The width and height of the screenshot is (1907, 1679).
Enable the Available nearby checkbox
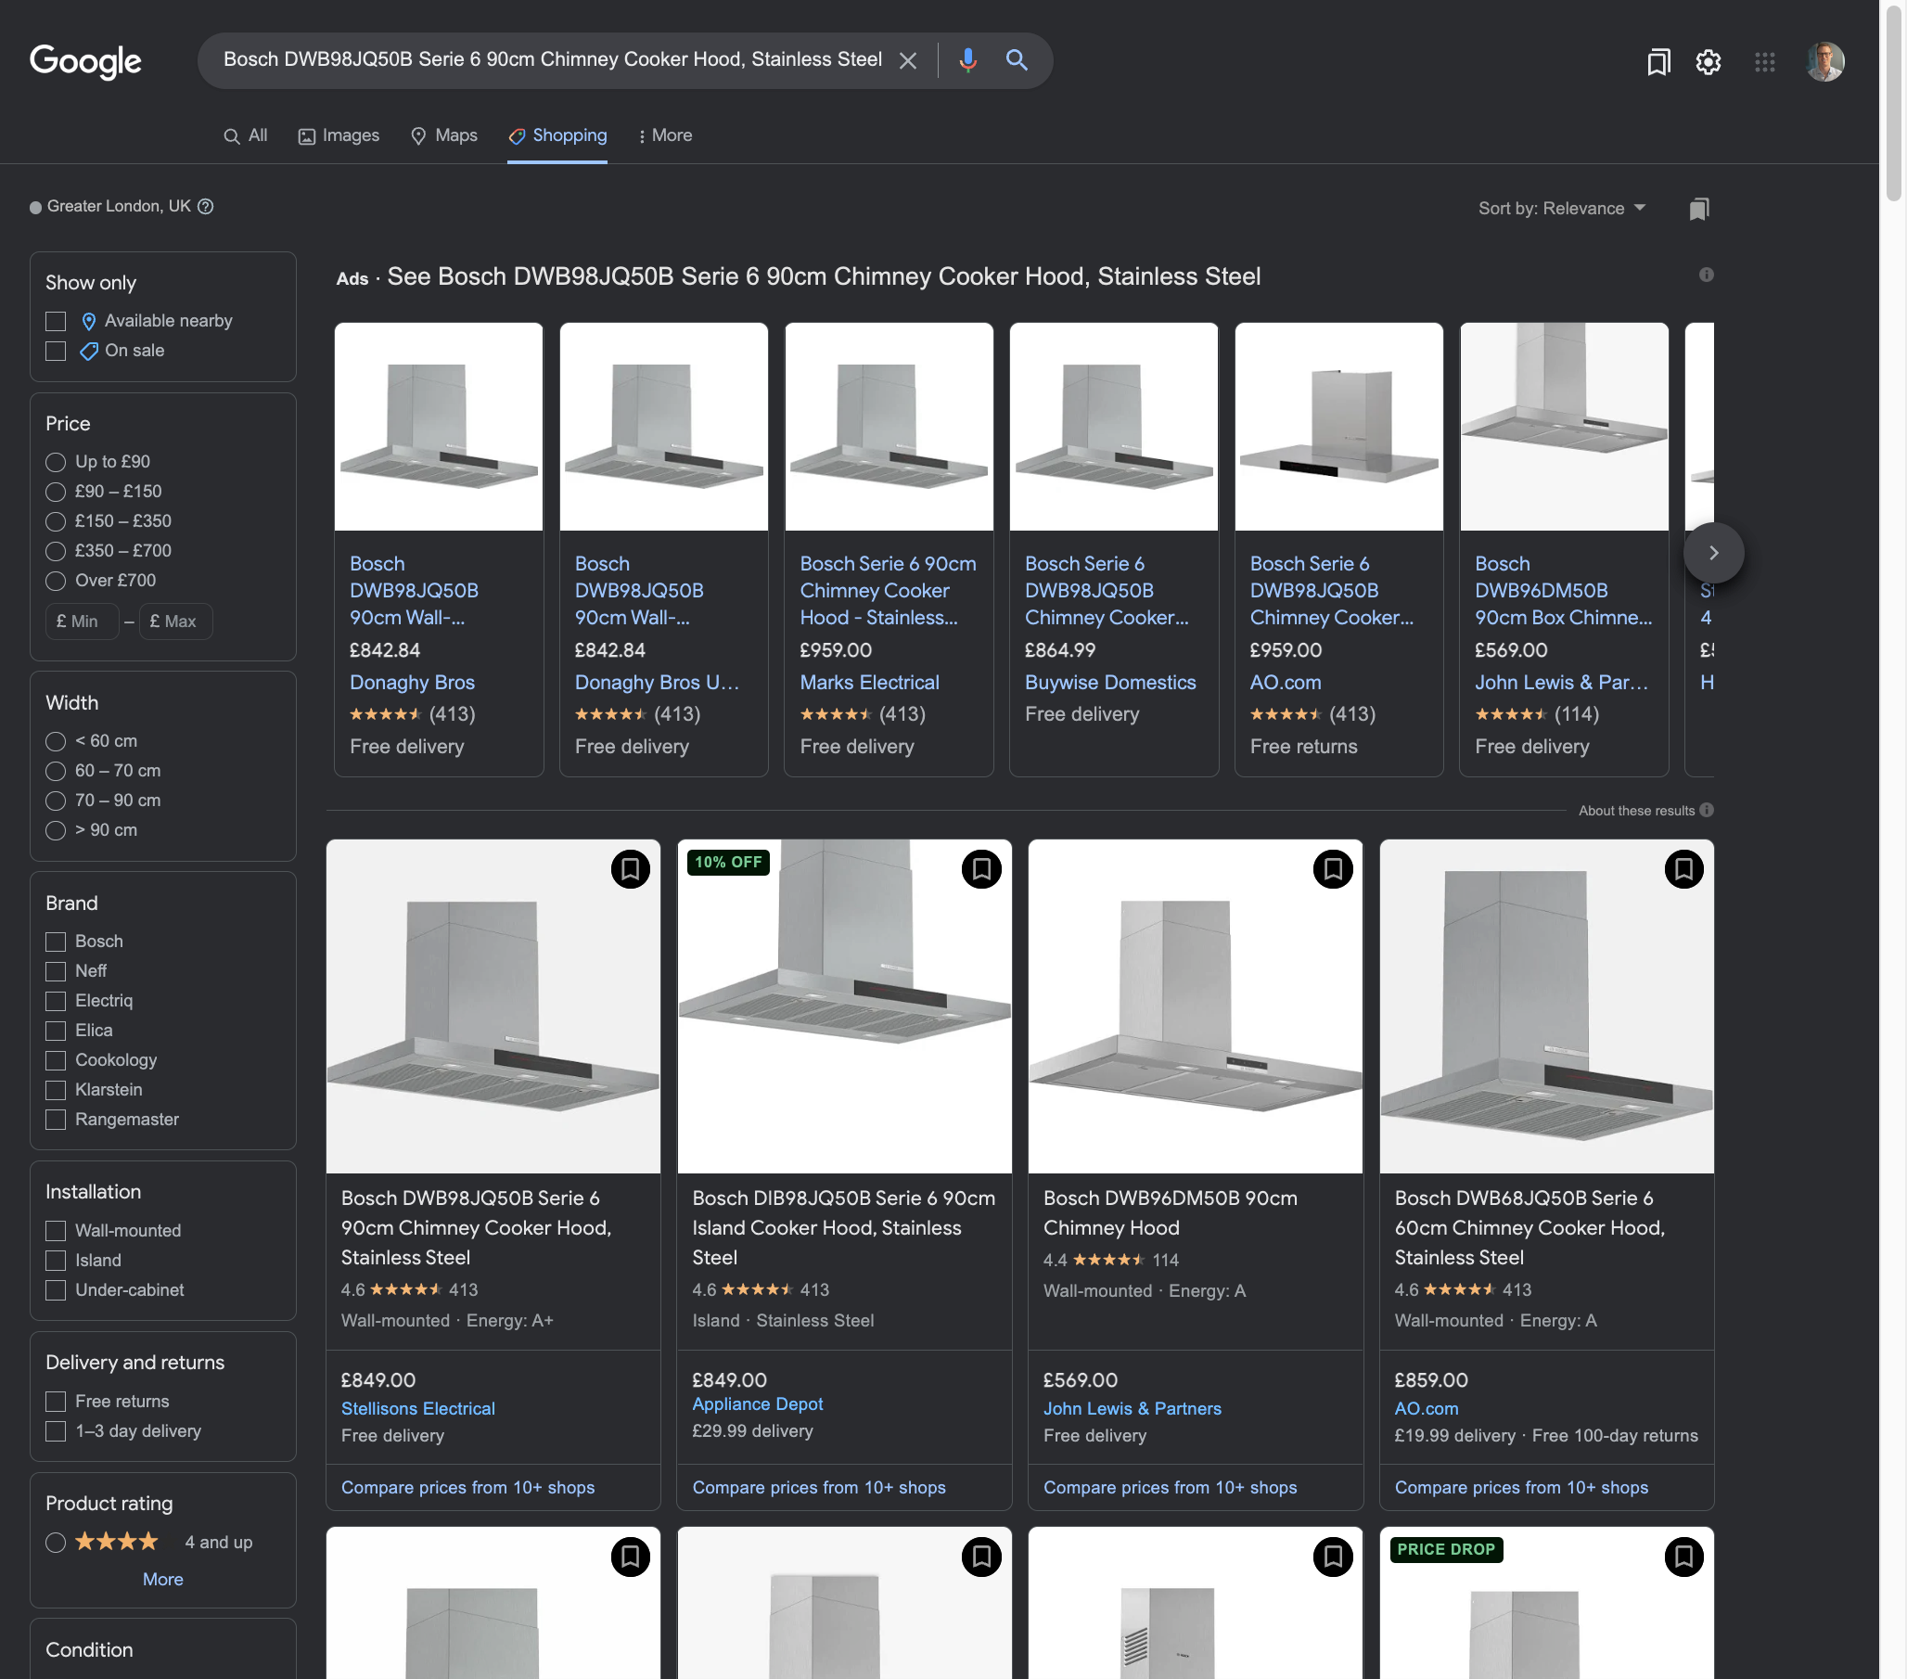point(56,321)
